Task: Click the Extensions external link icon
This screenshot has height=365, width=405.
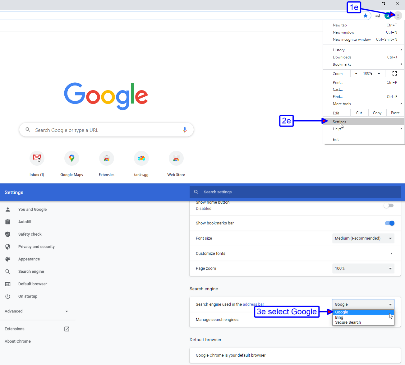Action: click(67, 329)
